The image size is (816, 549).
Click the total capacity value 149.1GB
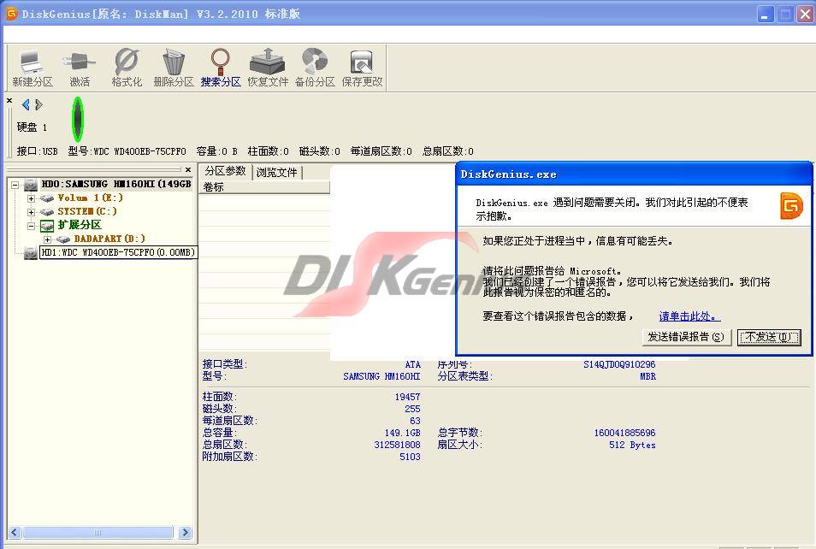402,433
